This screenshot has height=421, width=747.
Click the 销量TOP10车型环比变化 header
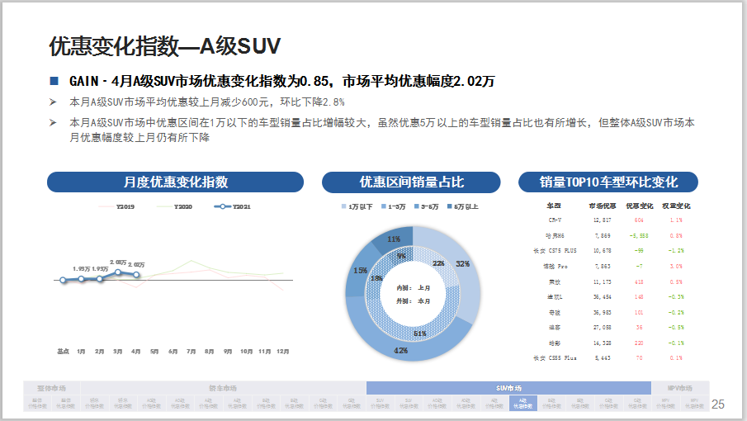[x=608, y=182]
